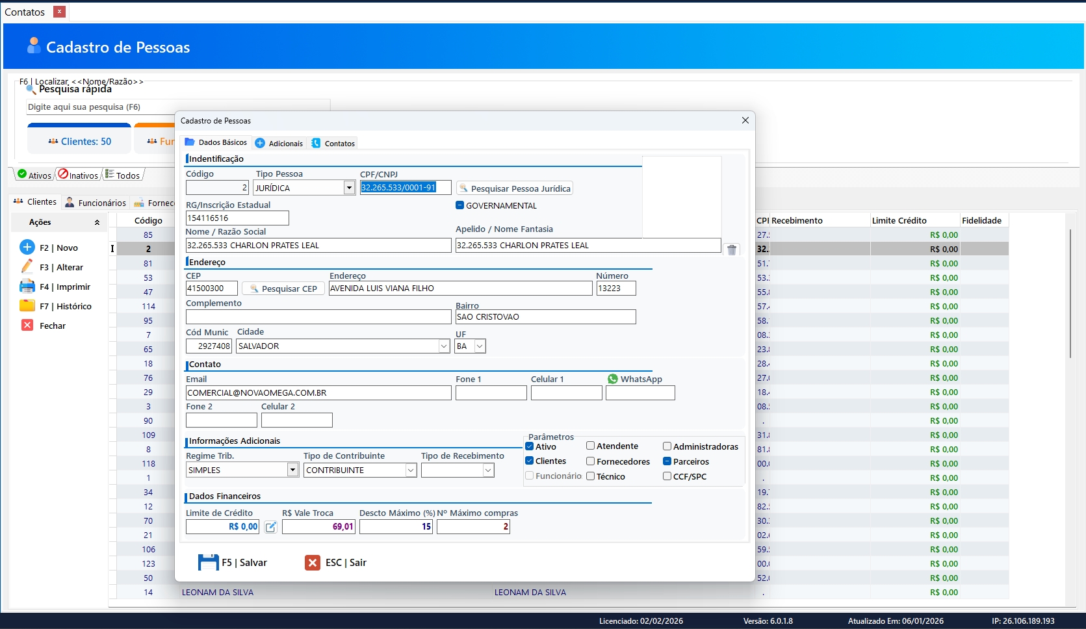This screenshot has width=1086, height=629.
Task: Show Ativos records filter
Action: (x=34, y=175)
